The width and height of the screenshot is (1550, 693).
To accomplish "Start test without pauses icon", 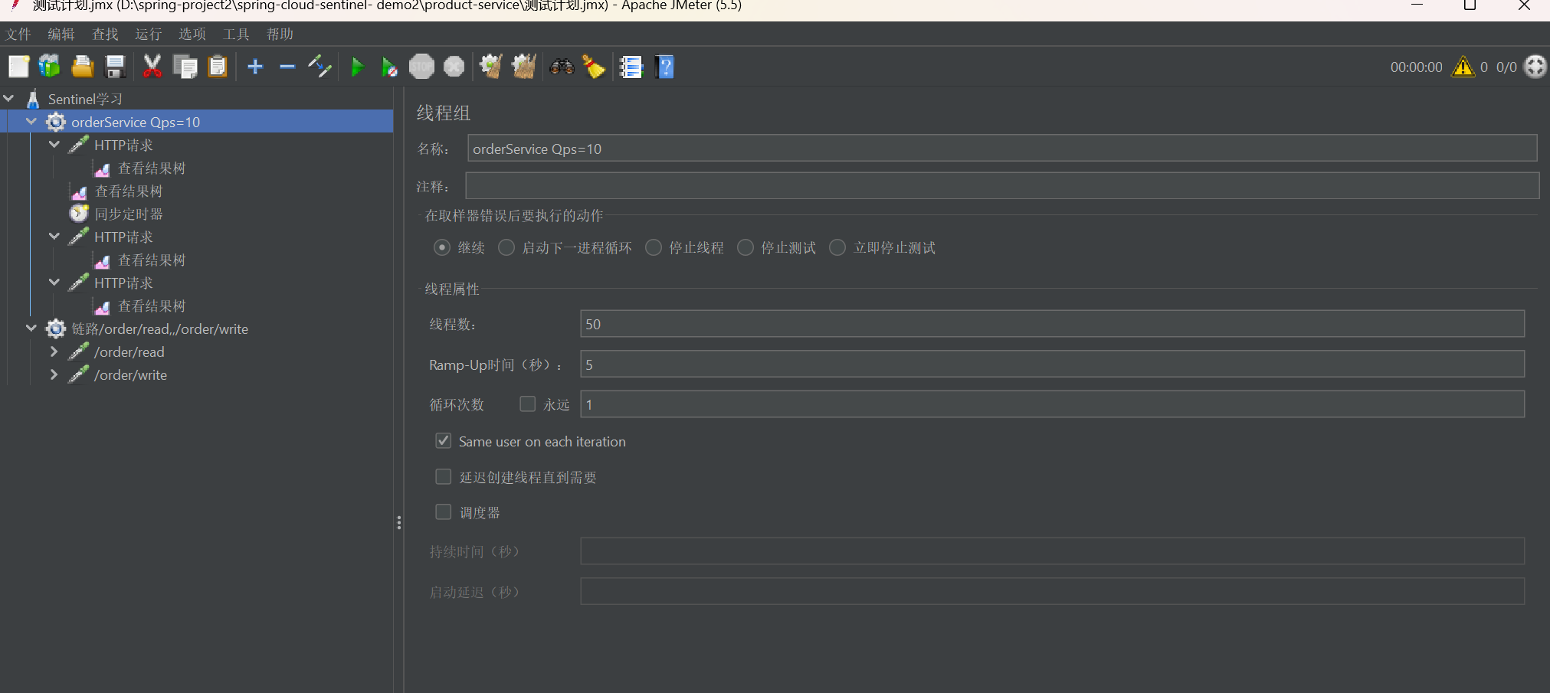I will click(x=389, y=67).
